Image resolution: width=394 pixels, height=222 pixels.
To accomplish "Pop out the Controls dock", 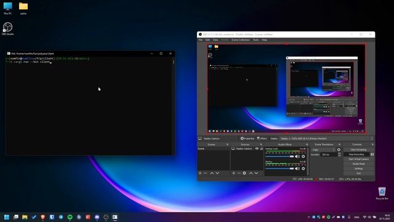I will (372, 144).
